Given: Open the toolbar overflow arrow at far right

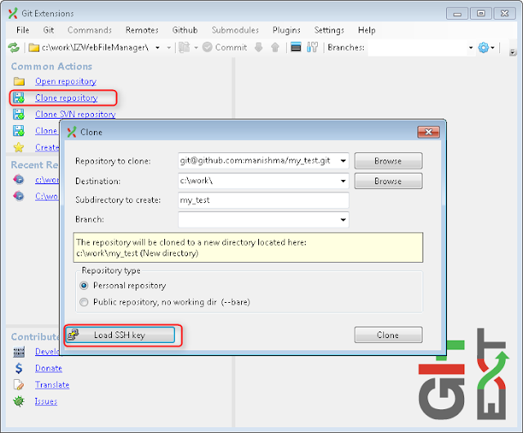Looking at the screenshot, I should tap(512, 52).
